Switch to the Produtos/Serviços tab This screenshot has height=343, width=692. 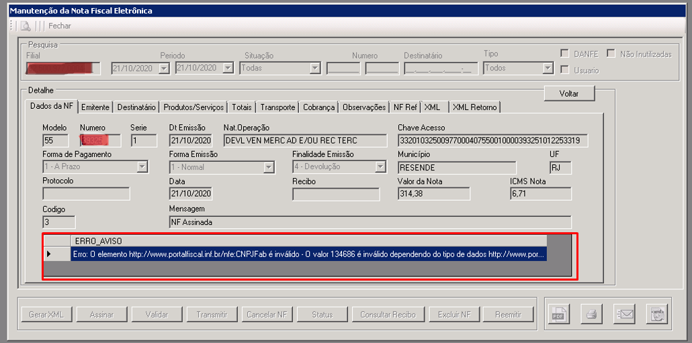(x=193, y=107)
